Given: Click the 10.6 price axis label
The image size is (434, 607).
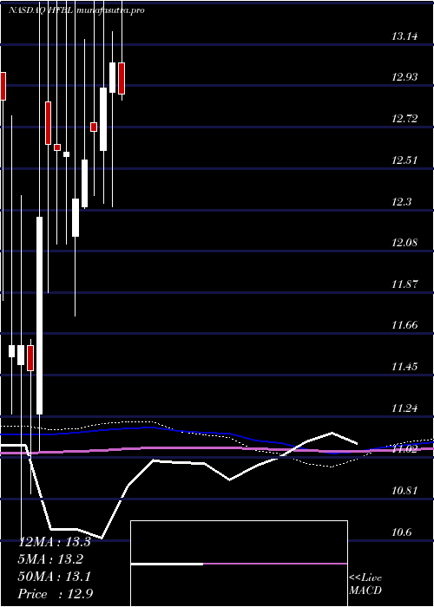Looking at the screenshot, I should 401,532.
